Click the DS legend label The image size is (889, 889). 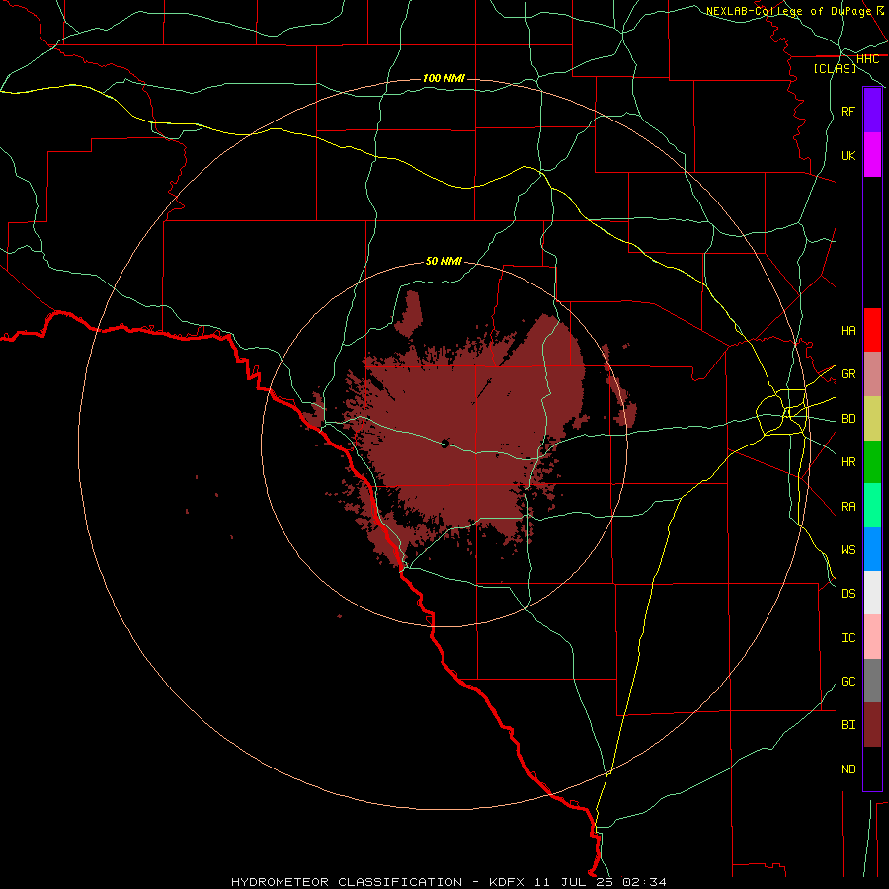coord(848,594)
